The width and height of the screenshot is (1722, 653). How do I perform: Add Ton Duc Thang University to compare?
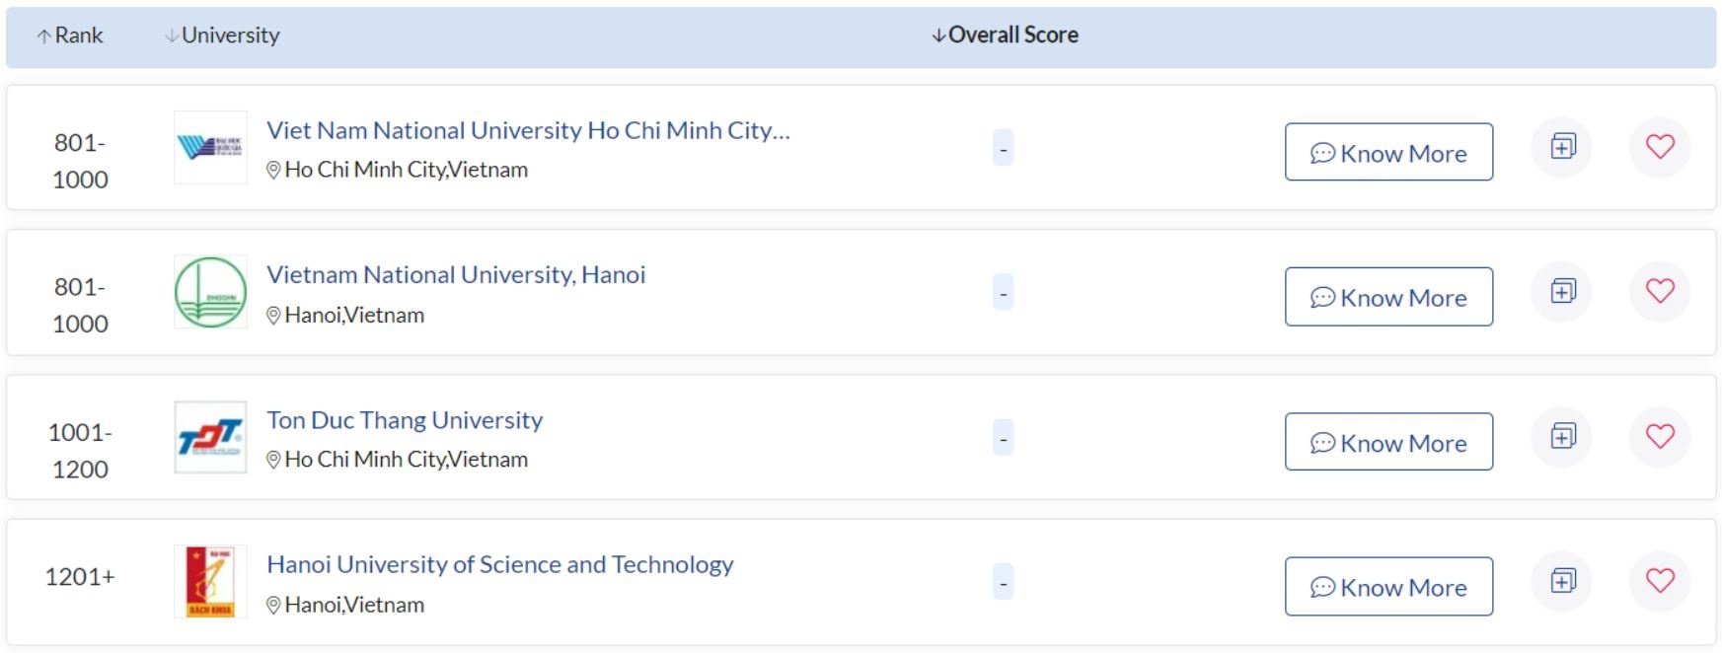click(x=1562, y=436)
